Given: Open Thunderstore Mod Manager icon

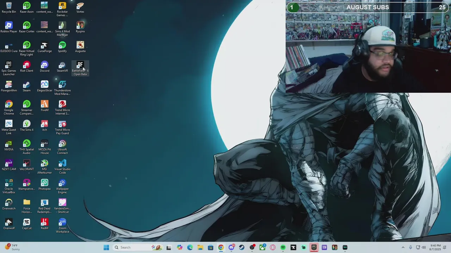Looking at the screenshot, I should coord(62,88).
